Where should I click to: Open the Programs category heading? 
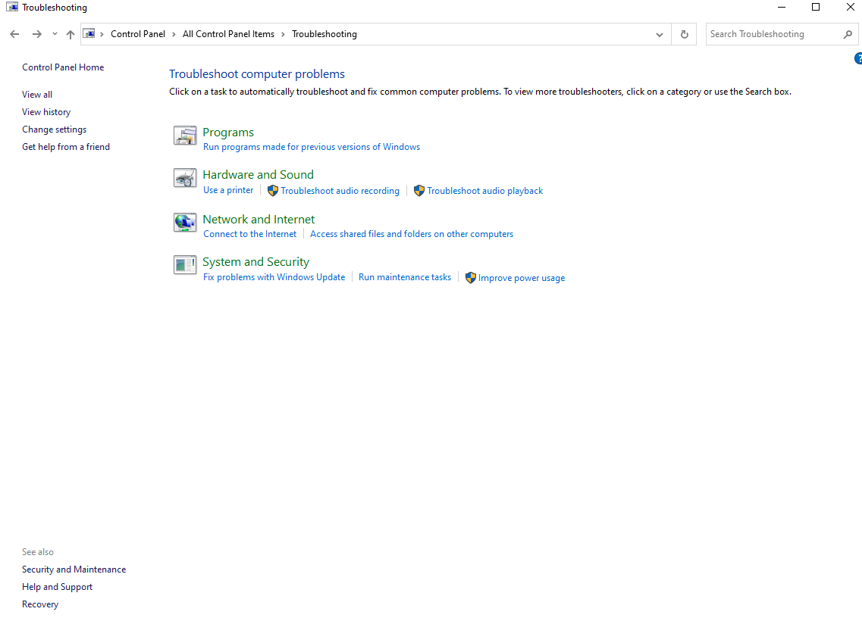pos(228,133)
